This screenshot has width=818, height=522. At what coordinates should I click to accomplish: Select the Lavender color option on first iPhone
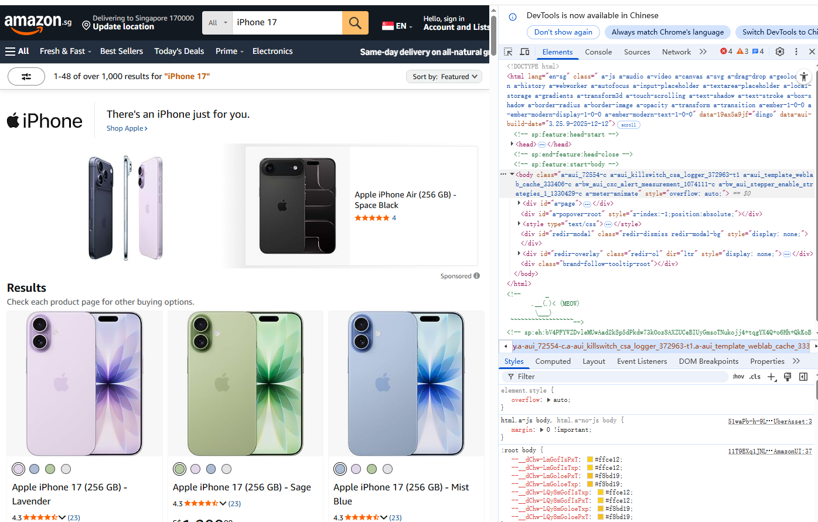click(19, 469)
